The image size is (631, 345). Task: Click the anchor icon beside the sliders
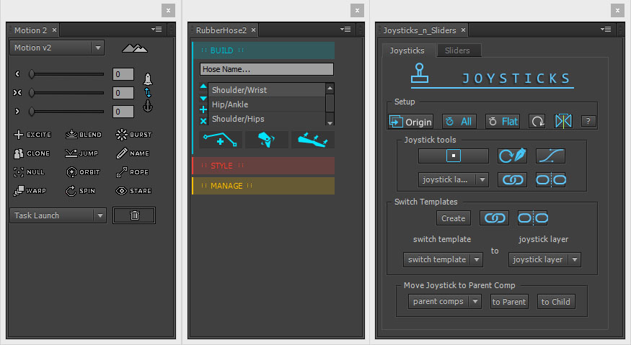click(x=149, y=106)
